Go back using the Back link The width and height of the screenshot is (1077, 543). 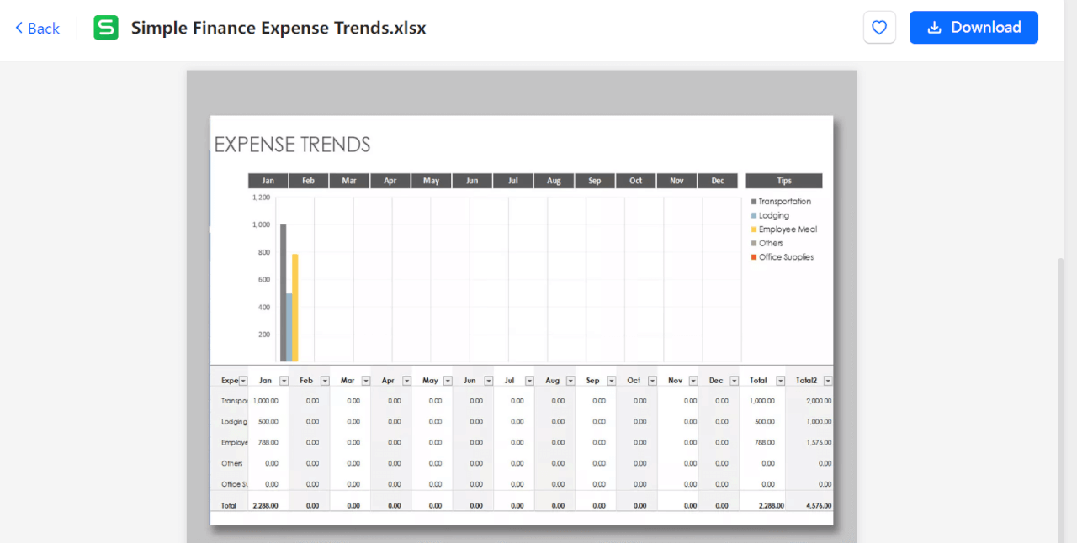coord(37,28)
